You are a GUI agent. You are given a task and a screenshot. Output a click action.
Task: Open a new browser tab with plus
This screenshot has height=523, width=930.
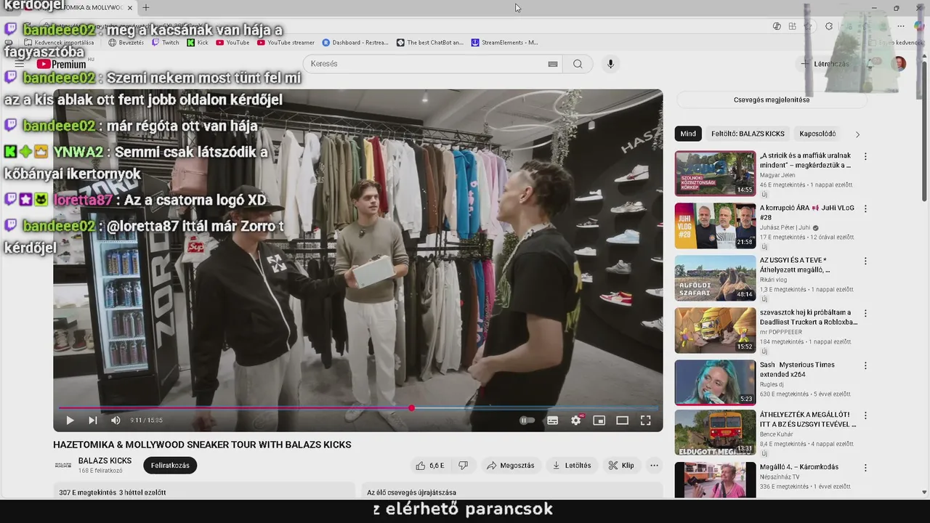click(x=146, y=8)
